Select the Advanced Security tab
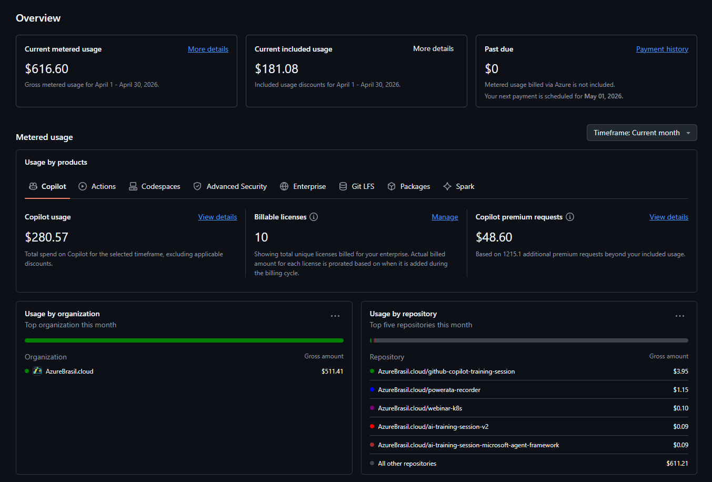 [x=230, y=186]
